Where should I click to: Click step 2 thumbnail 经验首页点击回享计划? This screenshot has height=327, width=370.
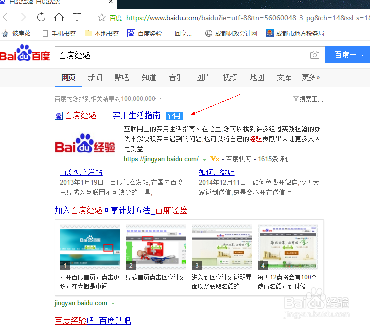(156, 248)
